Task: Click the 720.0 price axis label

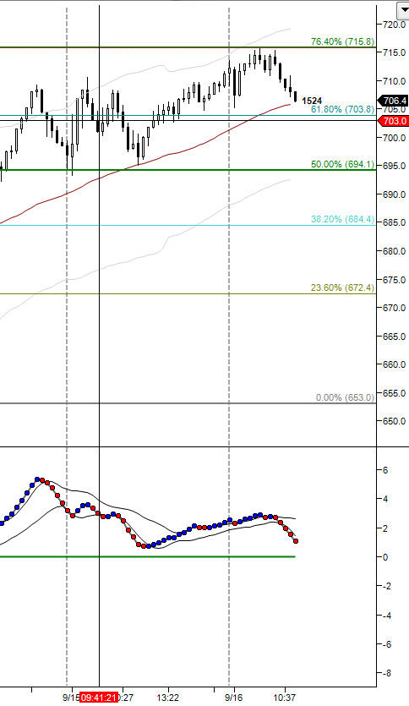Action: coord(394,25)
